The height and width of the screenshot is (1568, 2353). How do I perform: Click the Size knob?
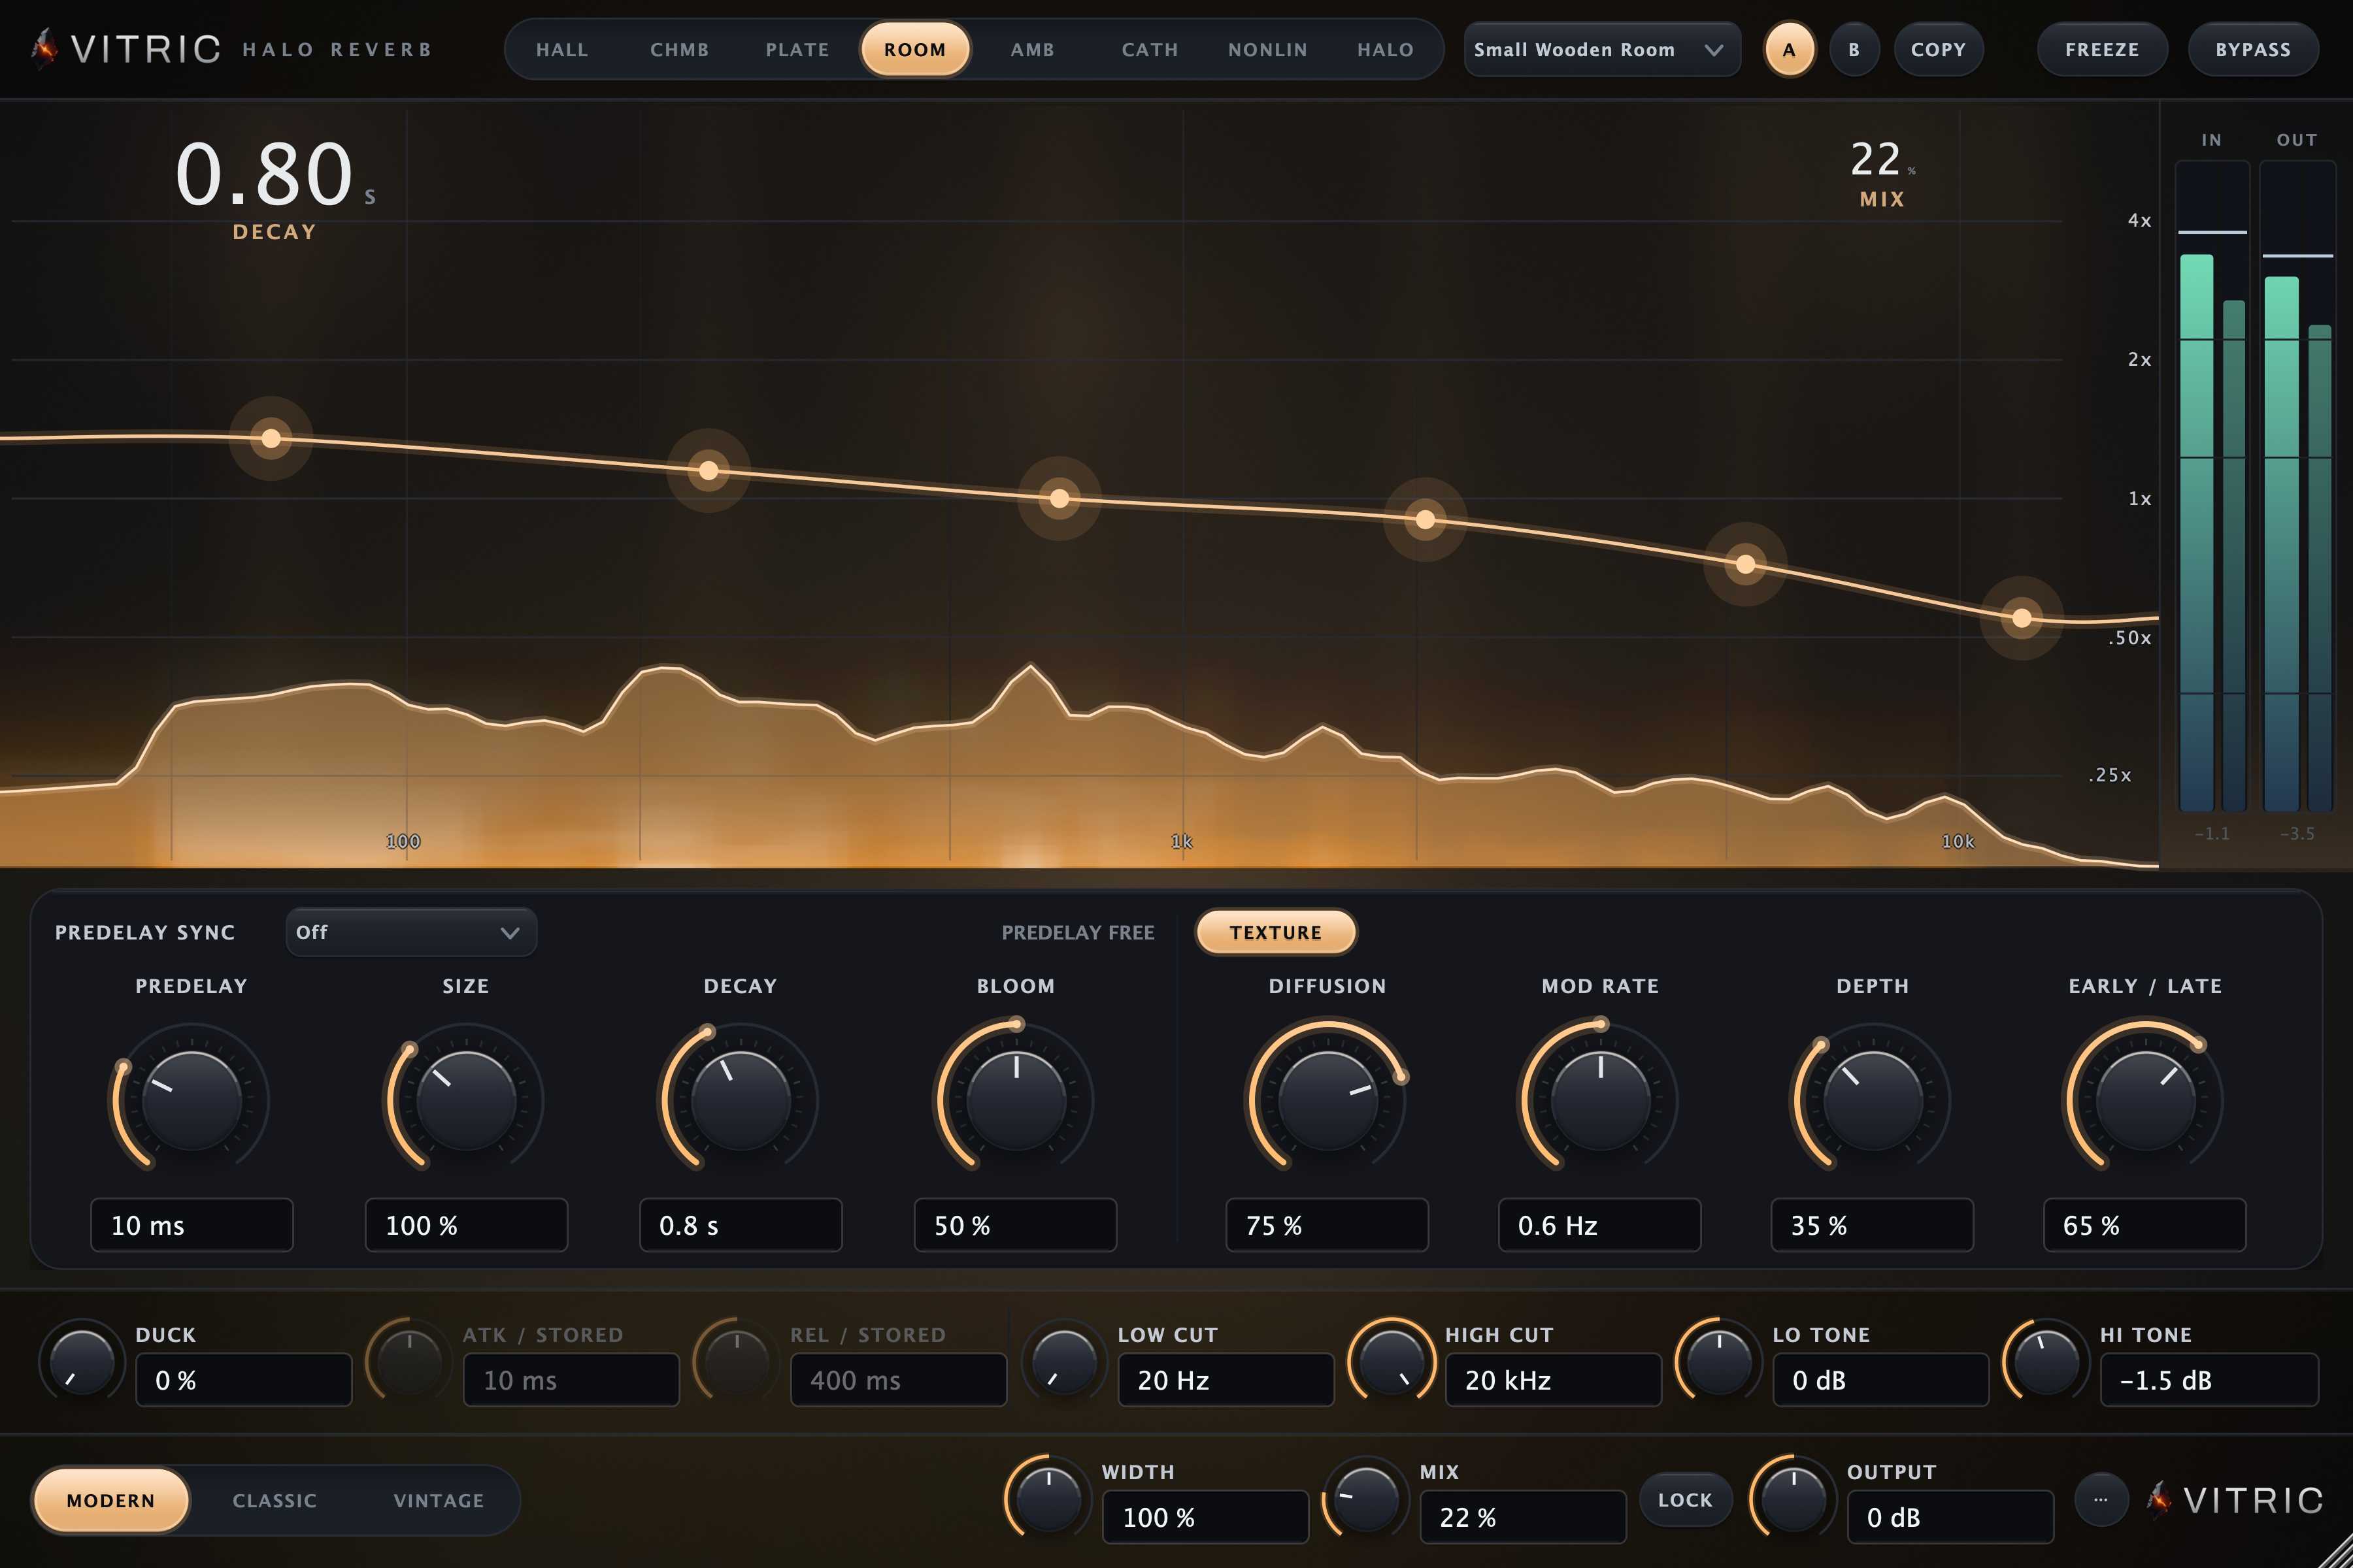coord(465,1099)
